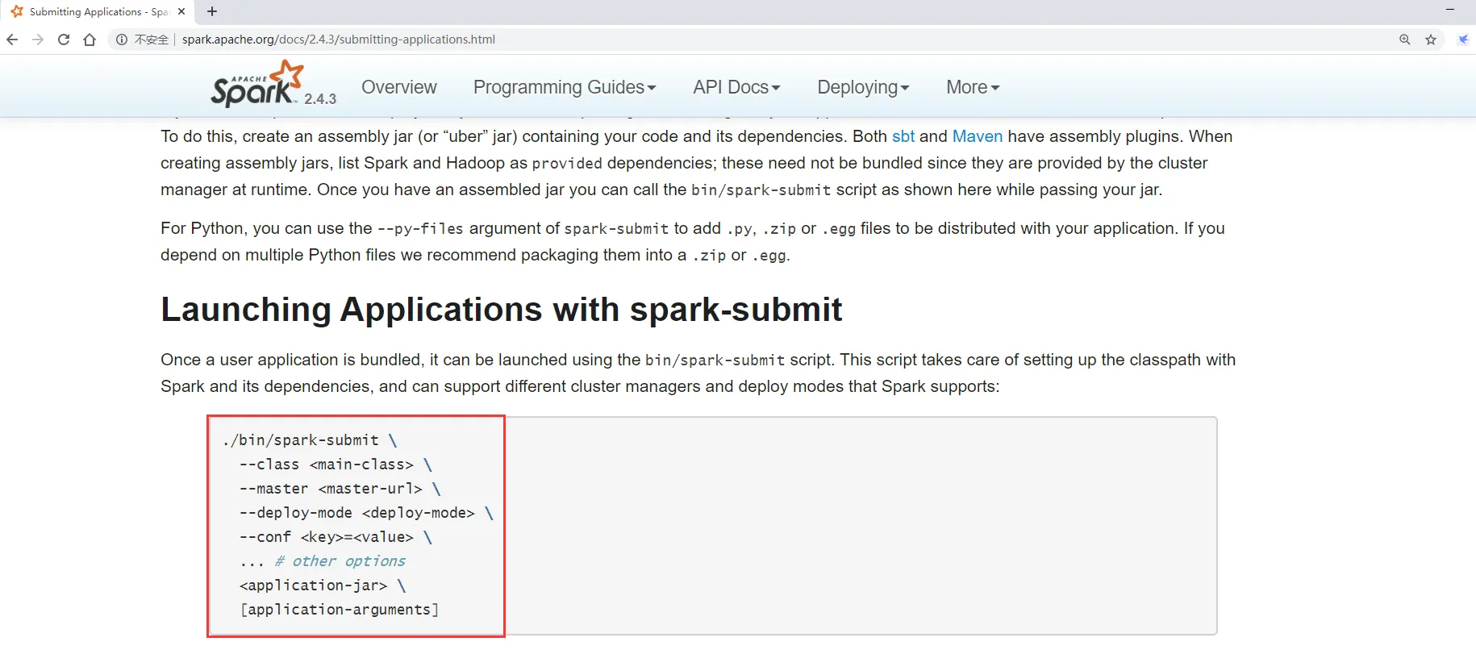This screenshot has height=650, width=1476.
Task: Close the Submitting Applications tab
Action: pos(181,11)
